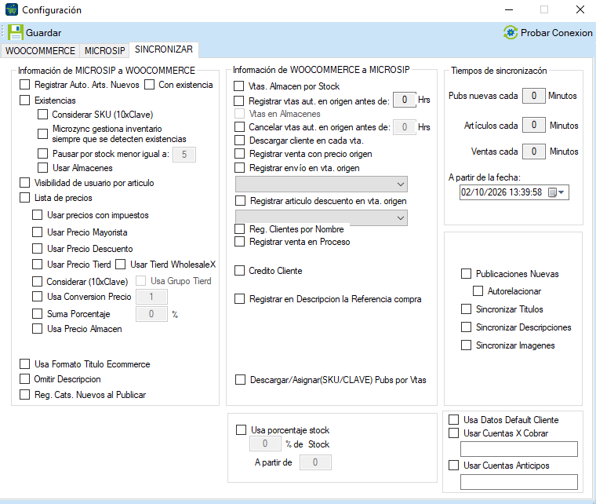Image resolution: width=596 pixels, height=504 pixels.
Task: Enable the Usar Precio Tierd checkbox
Action: 38,265
